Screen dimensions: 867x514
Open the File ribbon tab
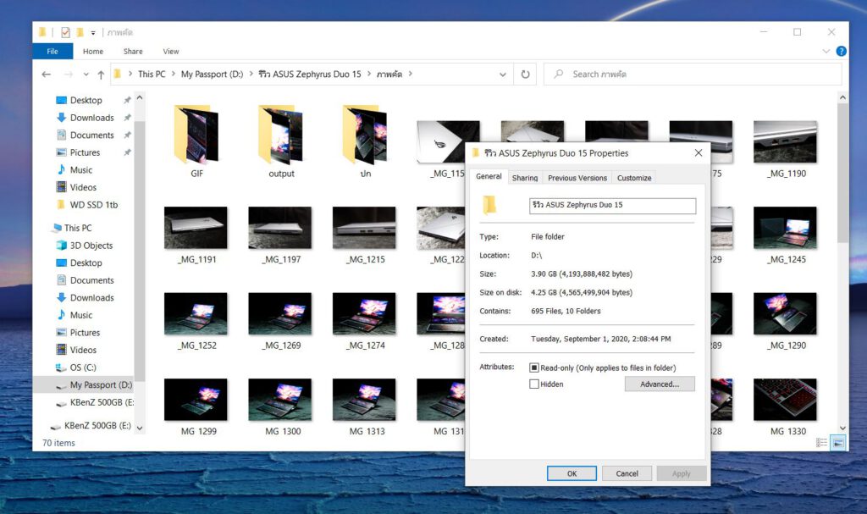click(52, 51)
